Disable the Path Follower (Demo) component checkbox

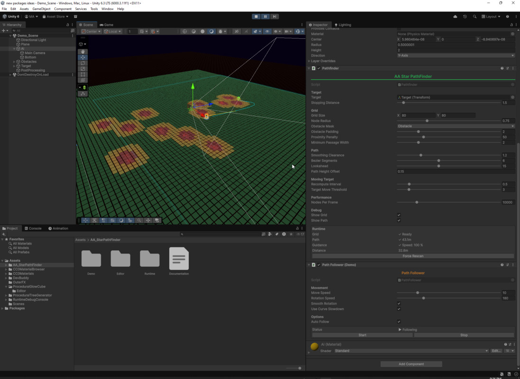pyautogui.click(x=319, y=265)
